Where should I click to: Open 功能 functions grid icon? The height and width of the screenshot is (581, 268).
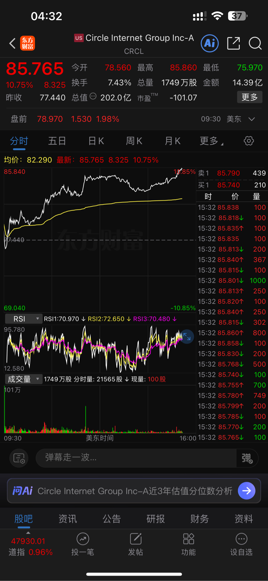click(188, 539)
